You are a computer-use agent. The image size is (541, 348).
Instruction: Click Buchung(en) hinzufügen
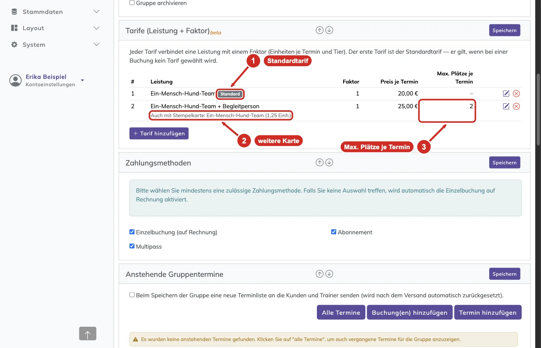pyautogui.click(x=410, y=312)
